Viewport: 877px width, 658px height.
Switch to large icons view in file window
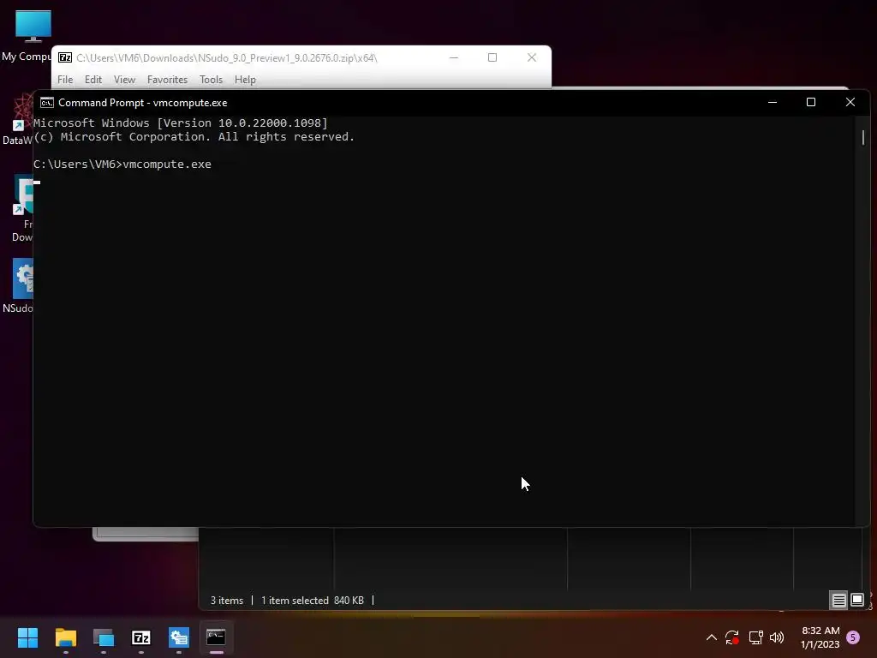point(856,601)
